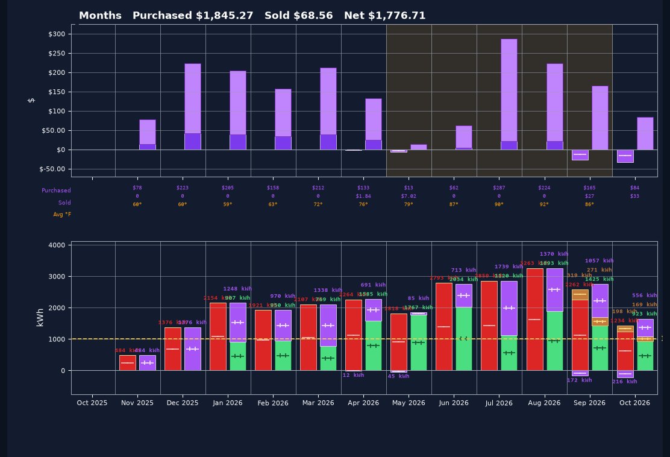Select the Jul 2026 $287 purchased bar
The image size is (670, 457).
click(x=509, y=94)
